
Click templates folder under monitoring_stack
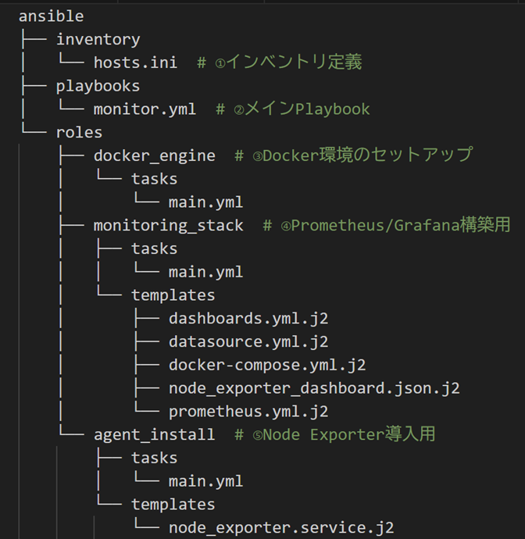coord(173,295)
